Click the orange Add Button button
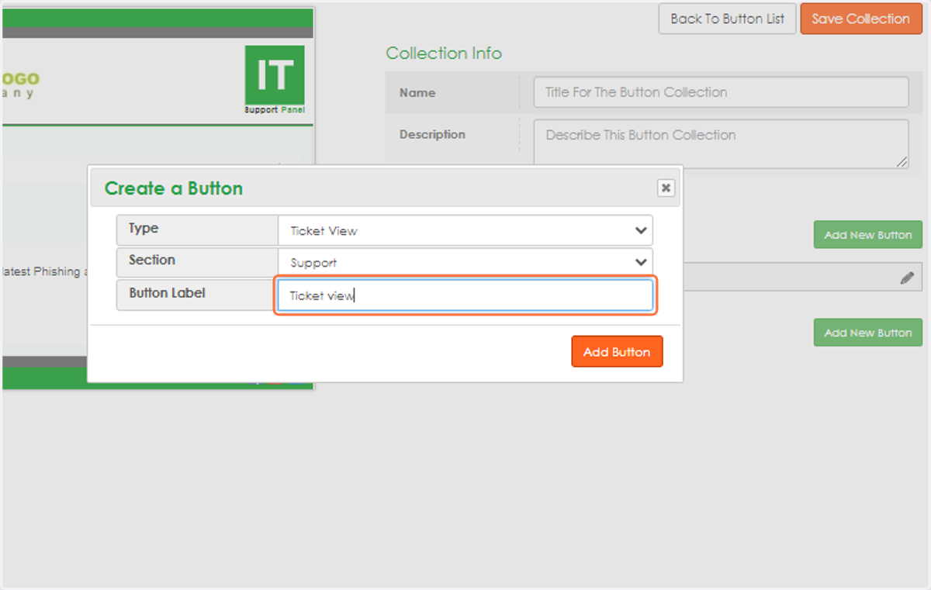This screenshot has width=931, height=590. tap(617, 351)
